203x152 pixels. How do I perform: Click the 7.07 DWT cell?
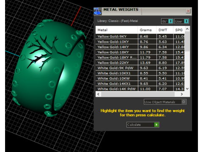(x=165, y=89)
